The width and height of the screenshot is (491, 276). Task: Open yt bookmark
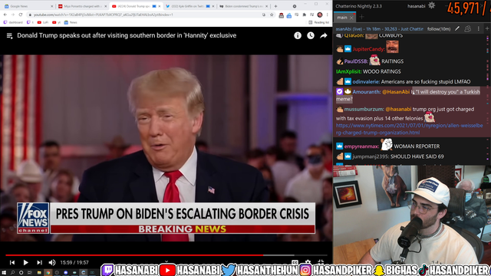56,22
